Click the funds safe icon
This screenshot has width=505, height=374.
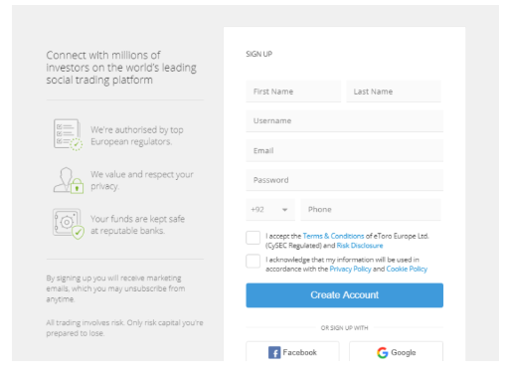coord(69,224)
